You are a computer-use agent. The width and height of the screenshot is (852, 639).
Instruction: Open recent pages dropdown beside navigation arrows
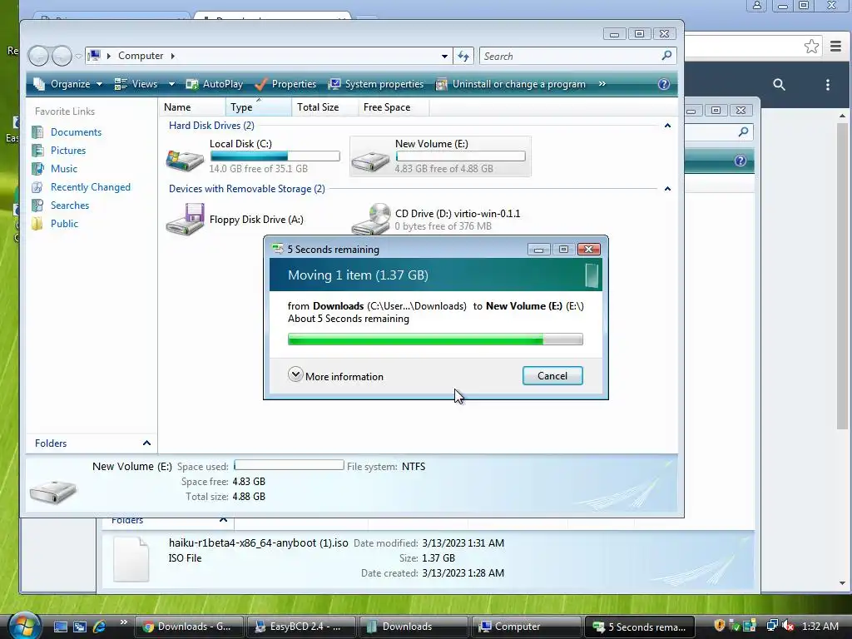[x=78, y=56]
